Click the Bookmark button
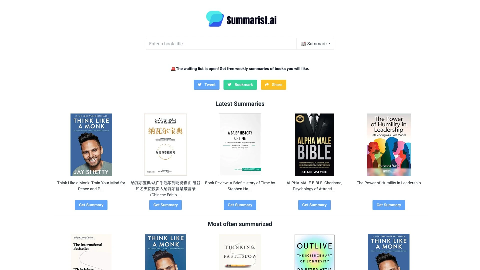This screenshot has width=480, height=270. click(240, 84)
